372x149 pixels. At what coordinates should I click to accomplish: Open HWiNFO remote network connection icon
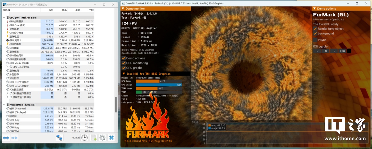(x=60, y=138)
